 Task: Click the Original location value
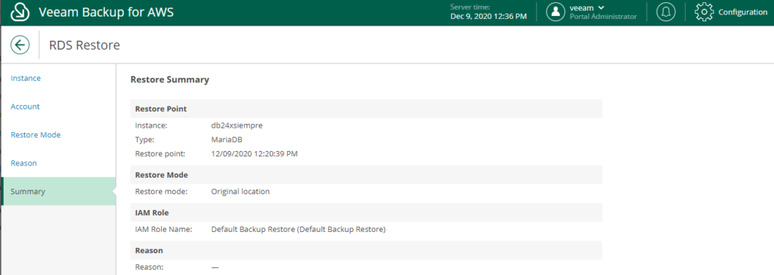pyautogui.click(x=240, y=191)
